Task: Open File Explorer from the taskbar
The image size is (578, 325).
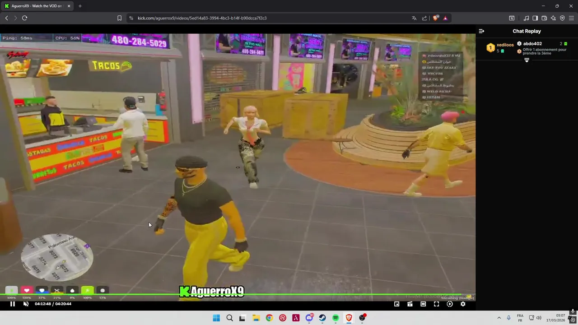Action: coord(256,318)
